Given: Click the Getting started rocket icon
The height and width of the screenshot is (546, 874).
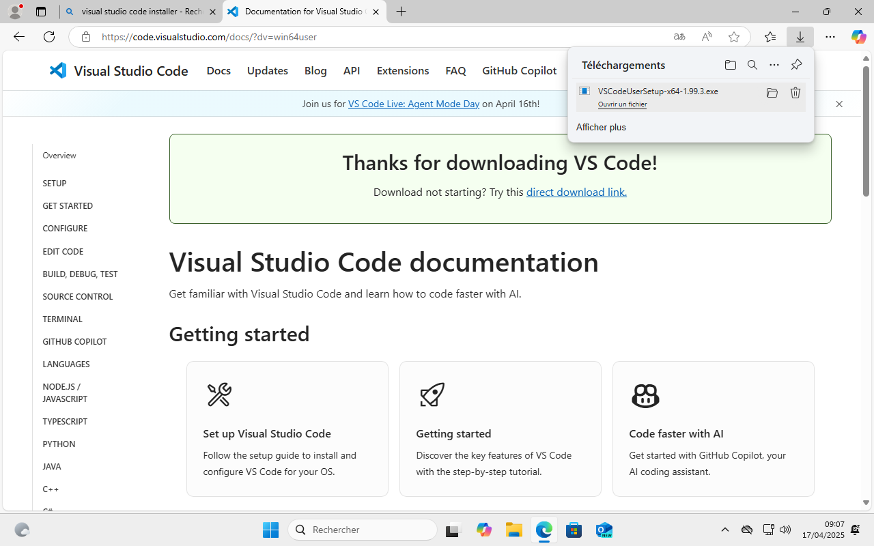Looking at the screenshot, I should (432, 394).
